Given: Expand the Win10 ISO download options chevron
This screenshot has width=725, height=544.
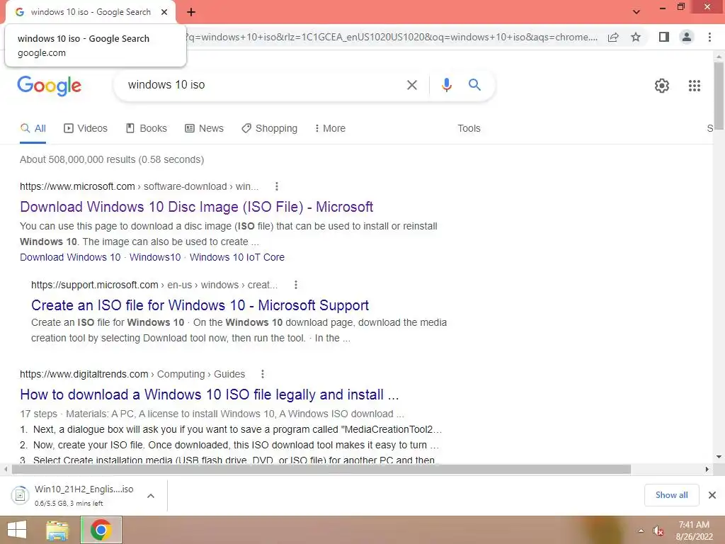Looking at the screenshot, I should point(150,496).
